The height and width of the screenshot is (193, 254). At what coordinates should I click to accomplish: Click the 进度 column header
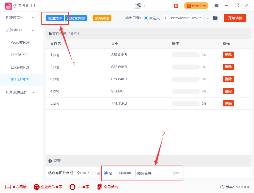176,44
